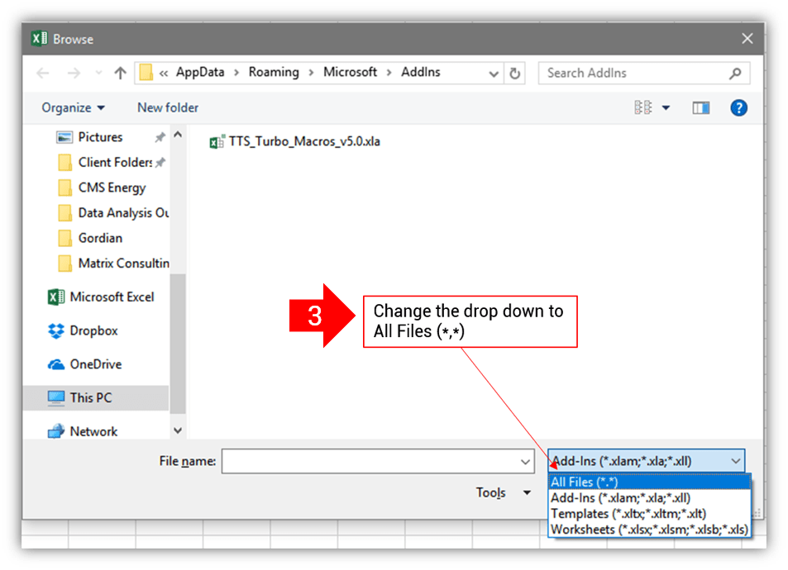Open the file type combo box
This screenshot has width=788, height=570.
point(646,461)
